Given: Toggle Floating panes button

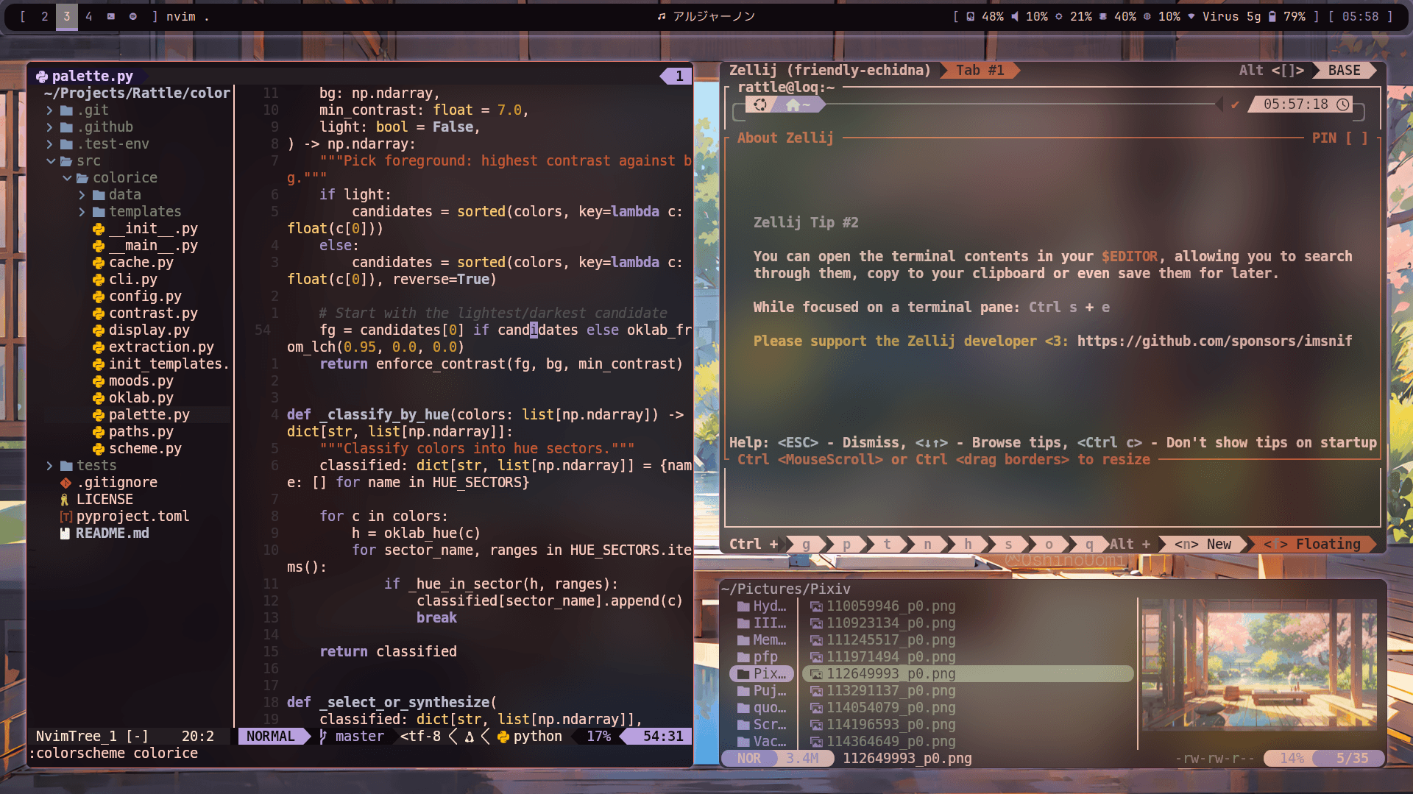Looking at the screenshot, I should (1312, 544).
